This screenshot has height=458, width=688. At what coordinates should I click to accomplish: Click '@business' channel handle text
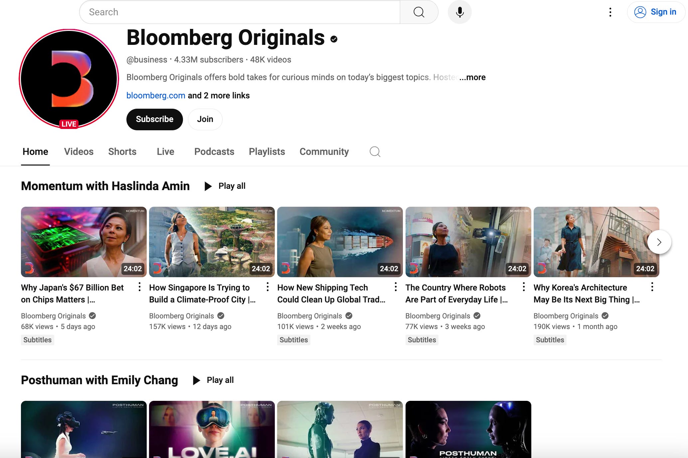click(147, 60)
